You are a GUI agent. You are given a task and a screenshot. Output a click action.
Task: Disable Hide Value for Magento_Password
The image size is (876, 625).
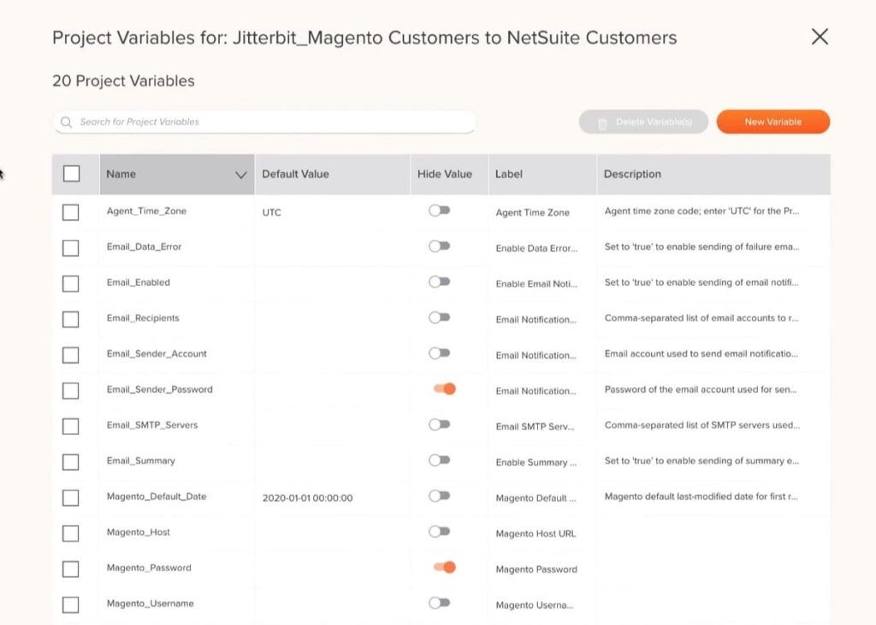(441, 567)
